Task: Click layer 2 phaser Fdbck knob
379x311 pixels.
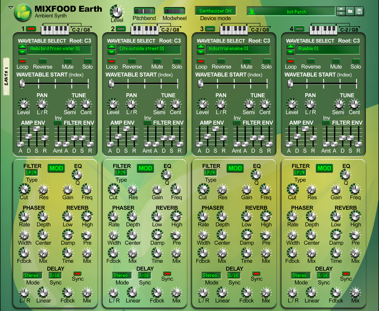Action: tap(113, 253)
